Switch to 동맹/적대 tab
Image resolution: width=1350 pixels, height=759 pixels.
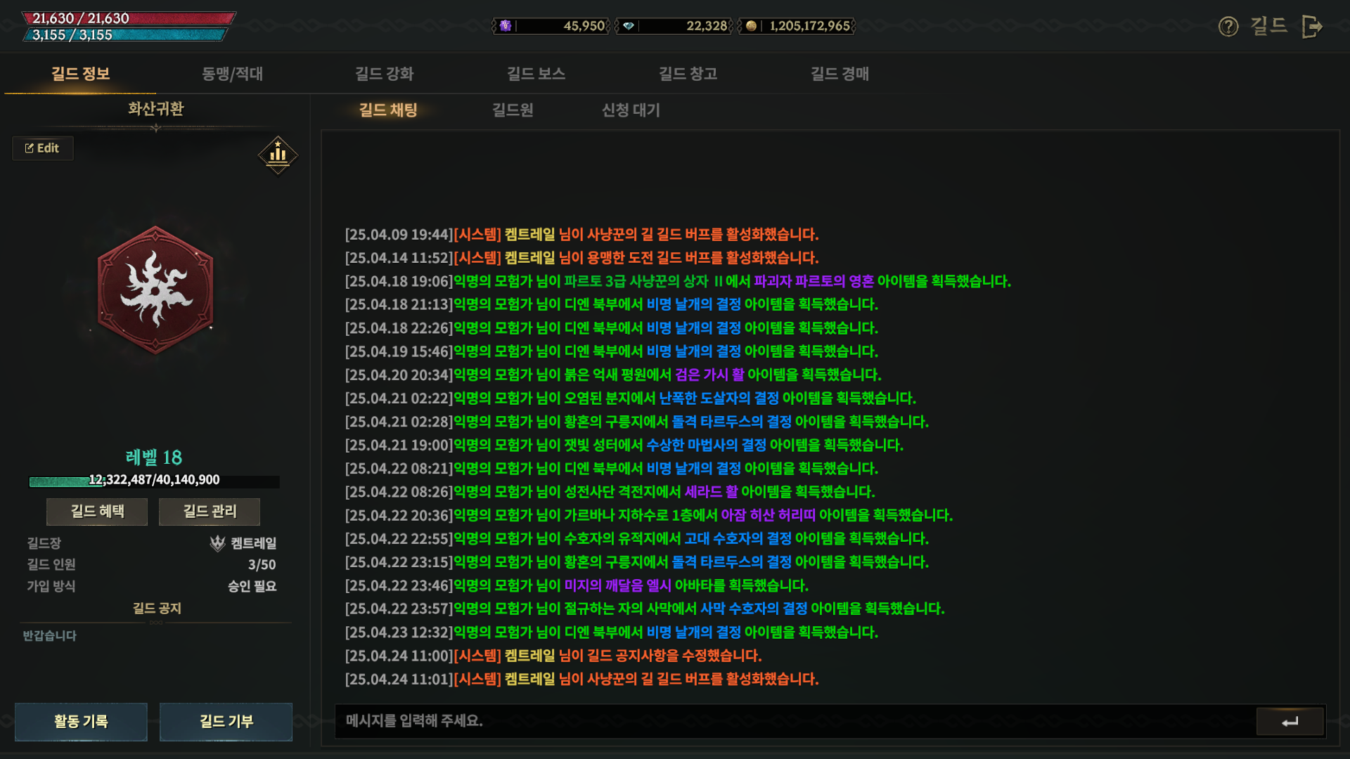232,74
